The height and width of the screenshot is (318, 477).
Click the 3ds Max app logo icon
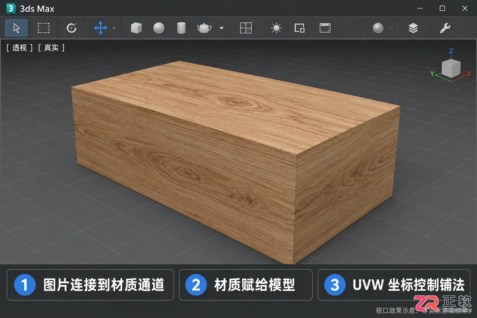pyautogui.click(x=11, y=8)
